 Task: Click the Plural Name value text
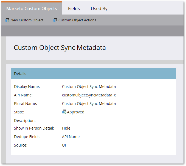(89, 104)
